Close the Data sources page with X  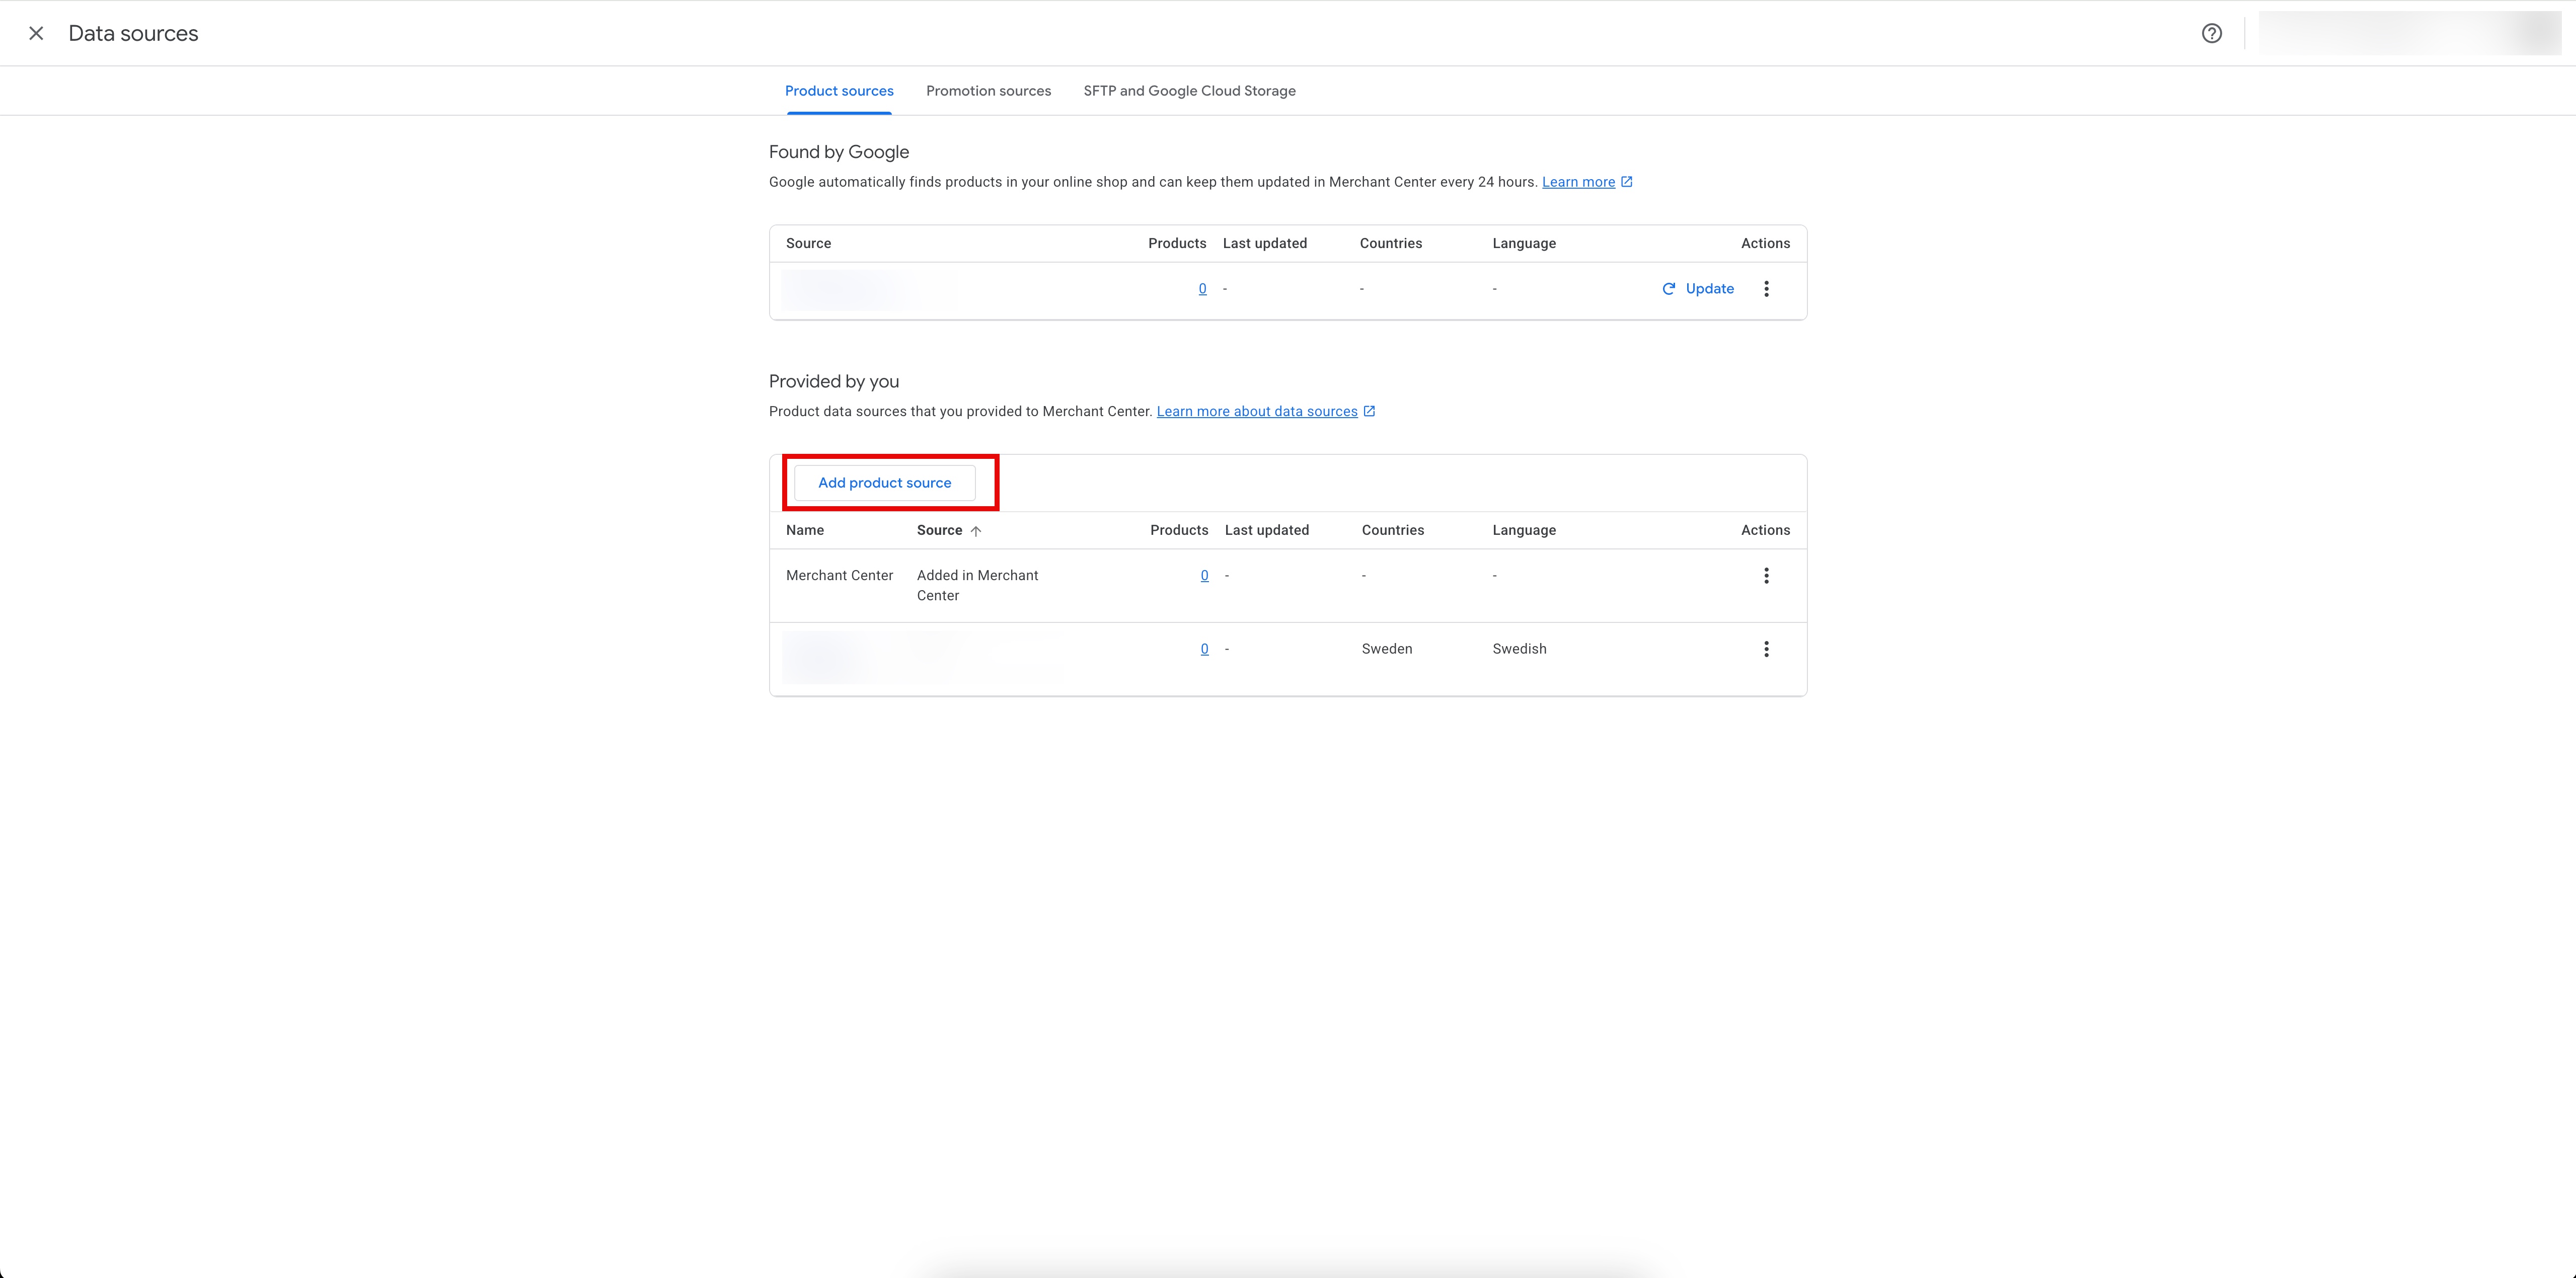click(x=36, y=33)
